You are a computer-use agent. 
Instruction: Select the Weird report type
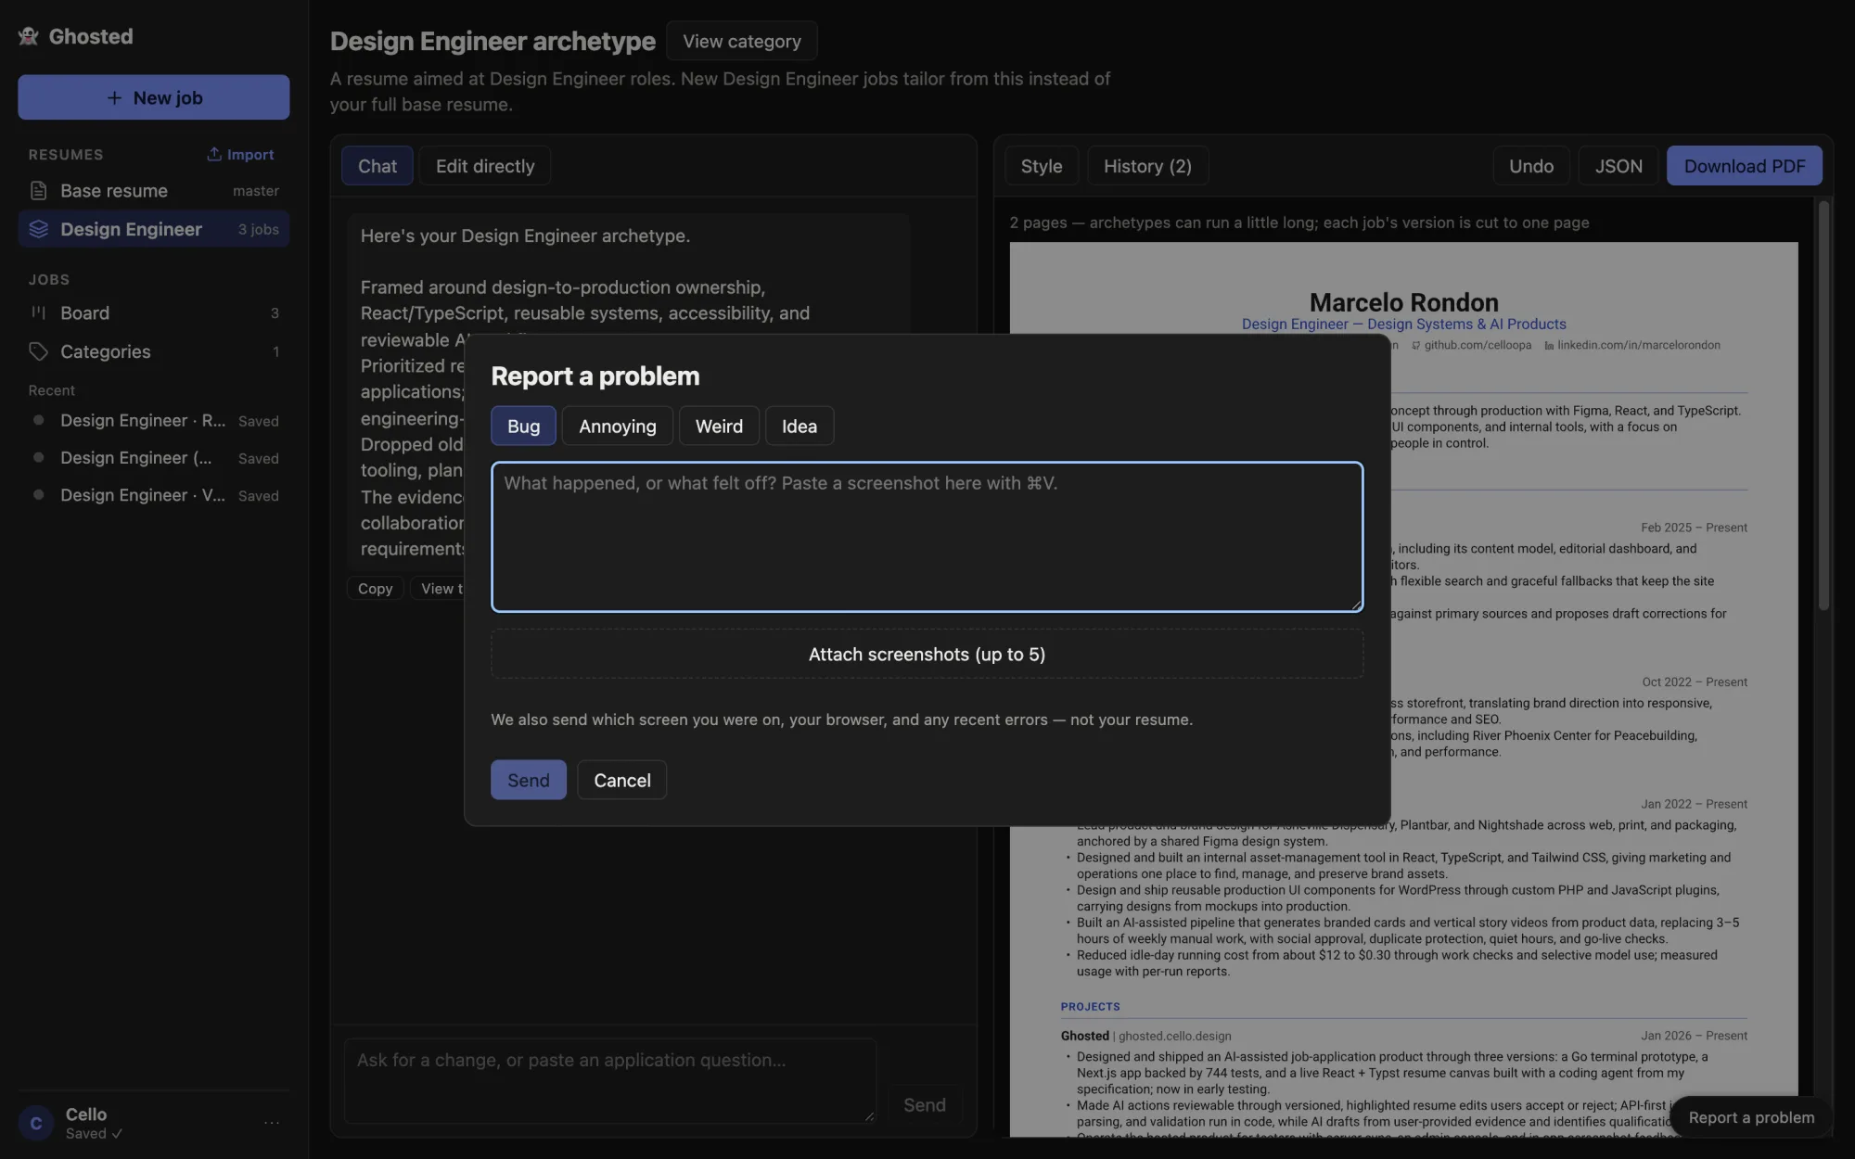(719, 426)
